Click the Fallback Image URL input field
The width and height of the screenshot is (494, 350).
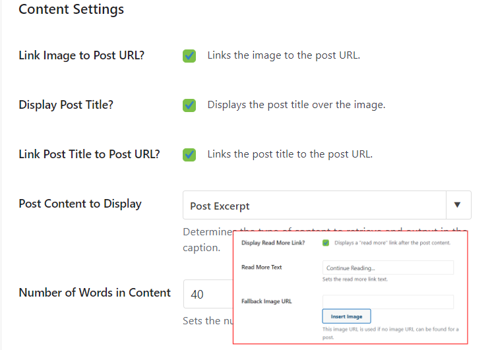point(388,302)
